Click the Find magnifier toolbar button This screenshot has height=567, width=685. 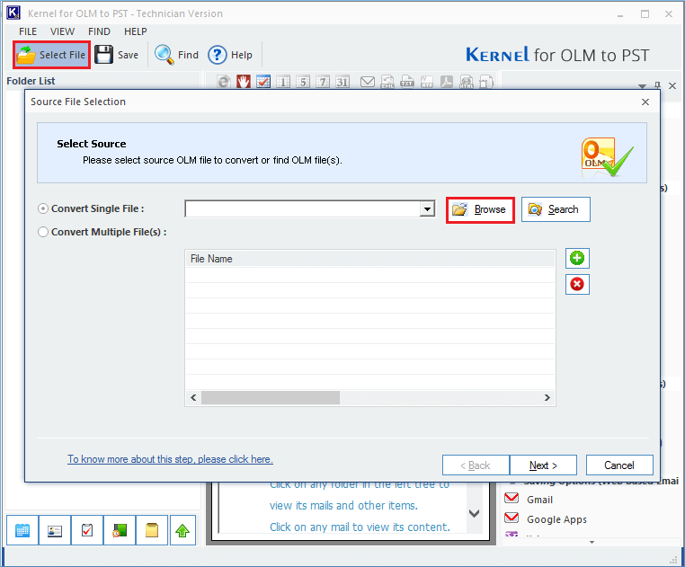point(176,55)
